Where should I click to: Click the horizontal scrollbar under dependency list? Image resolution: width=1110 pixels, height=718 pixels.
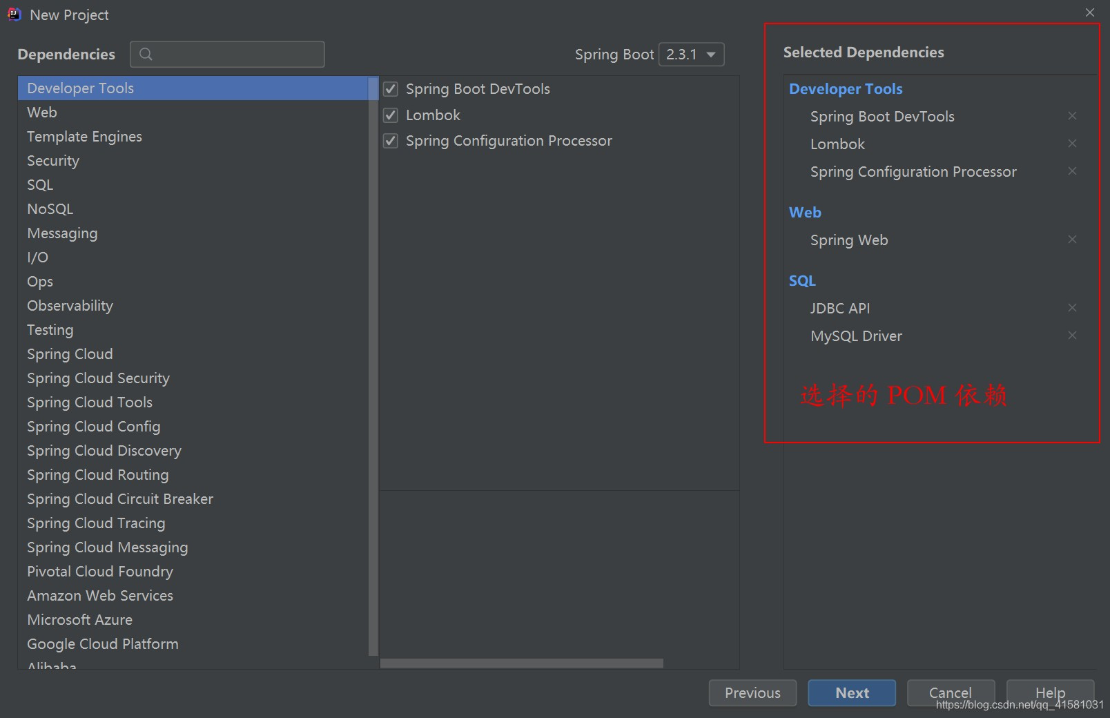[522, 663]
